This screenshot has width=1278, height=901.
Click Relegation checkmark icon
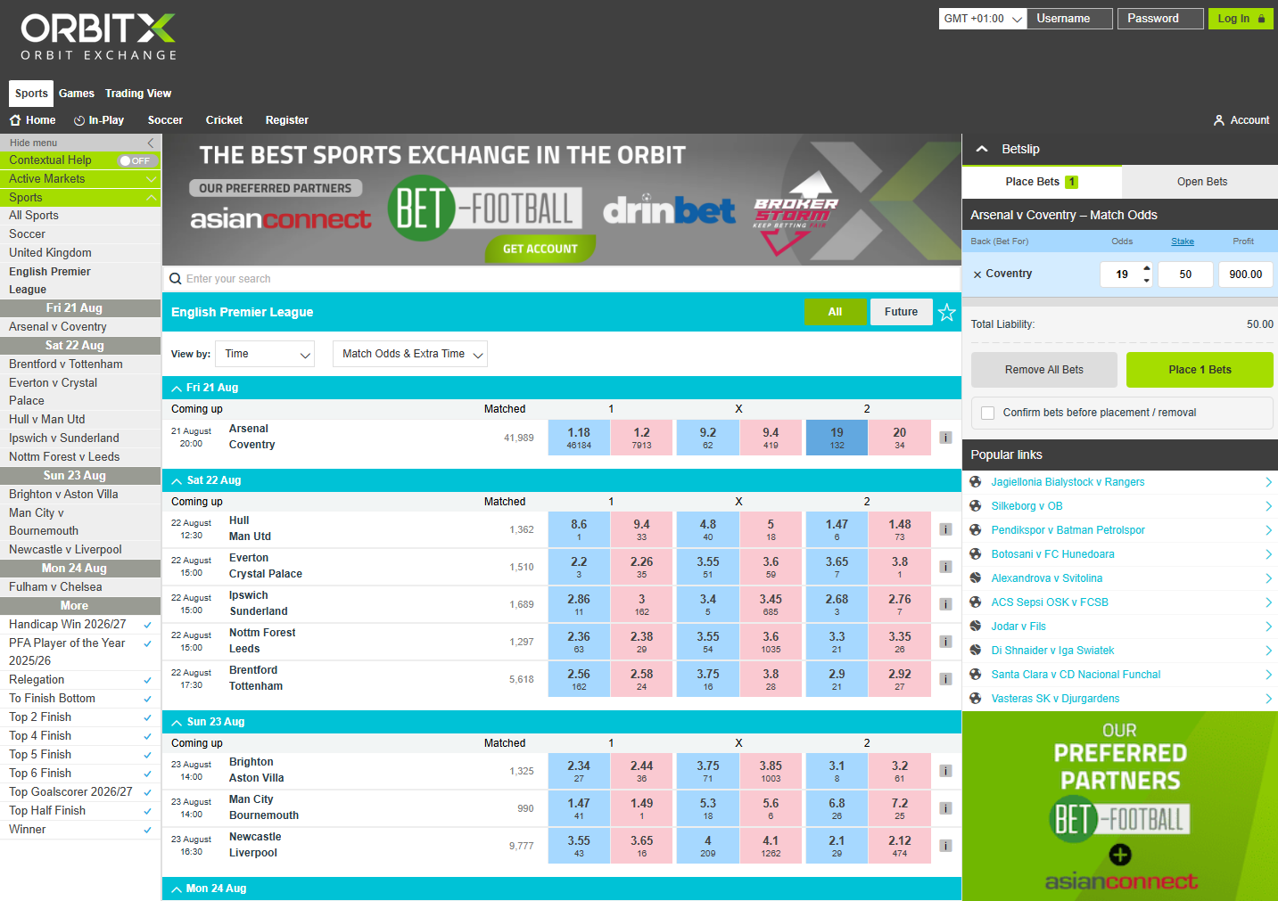pyautogui.click(x=148, y=680)
